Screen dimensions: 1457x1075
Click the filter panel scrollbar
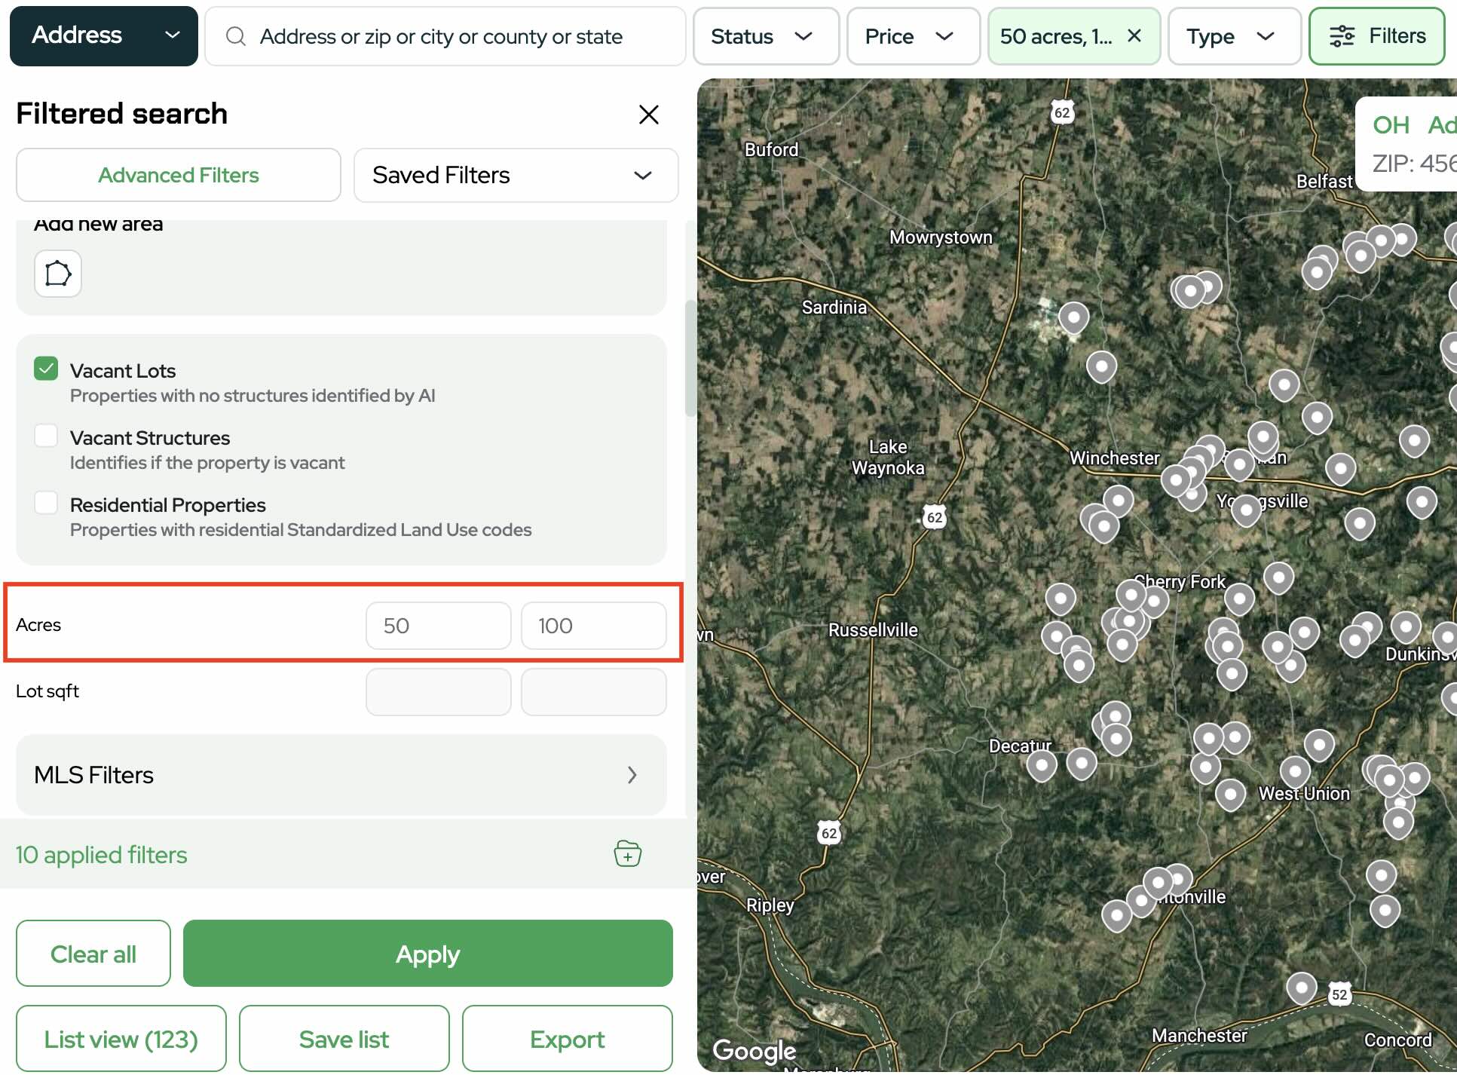[x=690, y=358]
